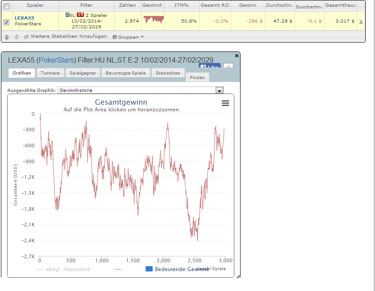Screen dimensions: 375x291
Task: Click the mini profit sparkline thumbnail
Action: pos(154,20)
